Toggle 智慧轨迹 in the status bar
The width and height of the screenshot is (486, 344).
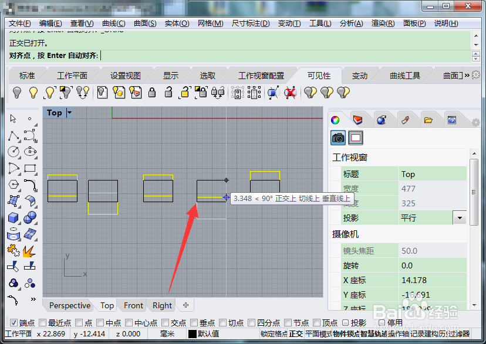click(x=373, y=334)
